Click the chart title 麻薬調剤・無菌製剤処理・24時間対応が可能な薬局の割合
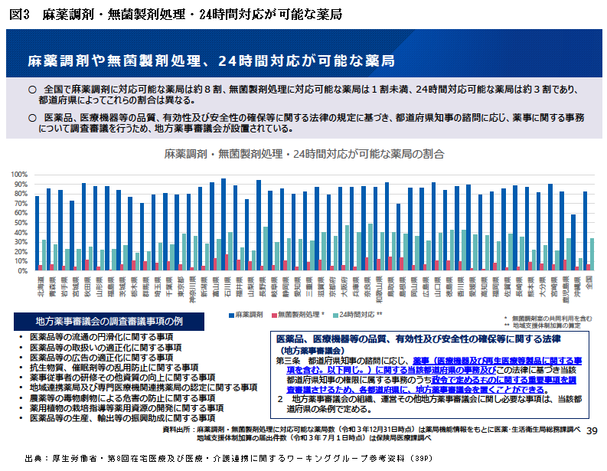 tap(304, 154)
